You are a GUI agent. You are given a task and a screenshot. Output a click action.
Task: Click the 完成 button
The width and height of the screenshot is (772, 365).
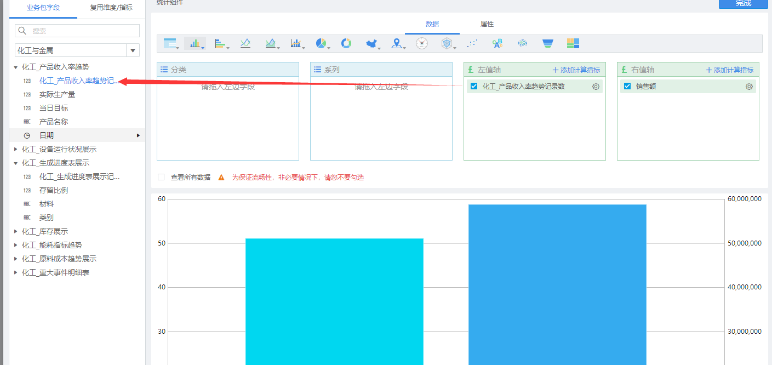point(744,4)
